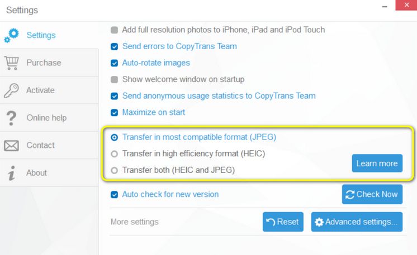Choose Transfer both (HEIC and JPEG) option
The width and height of the screenshot is (417, 255).
115,170
